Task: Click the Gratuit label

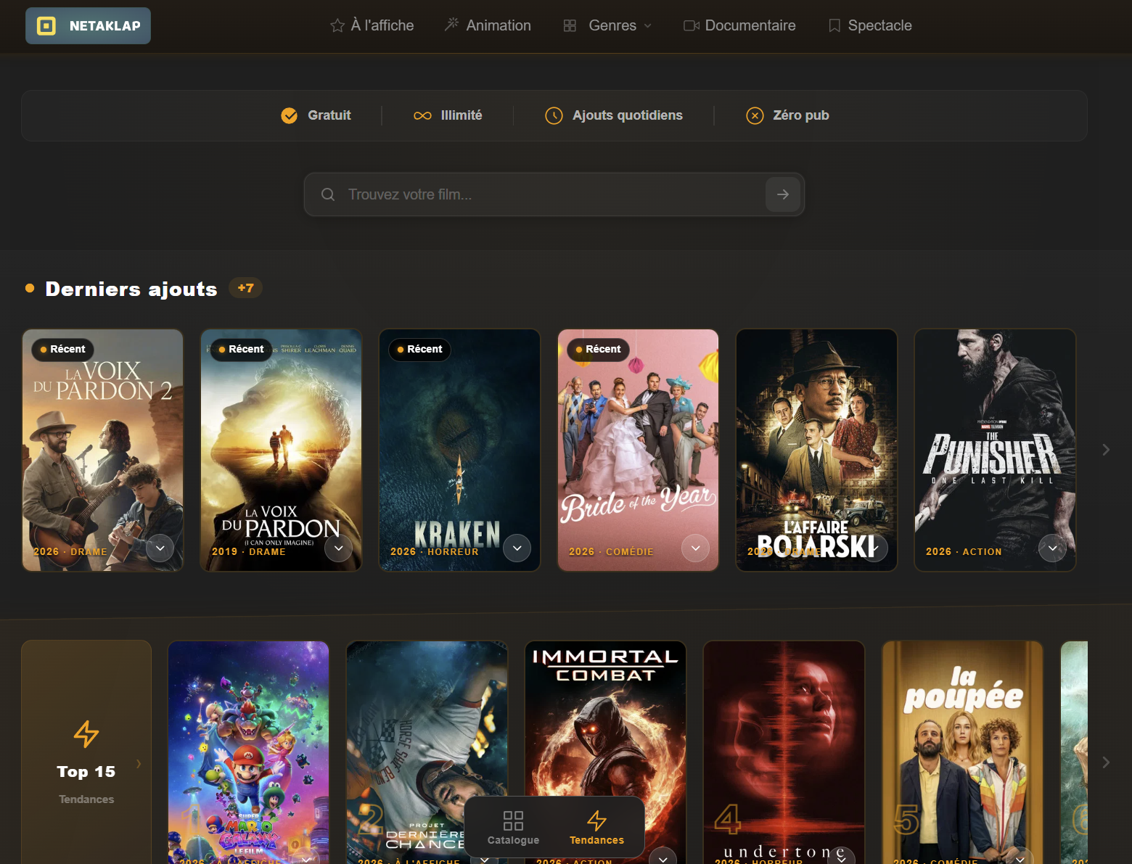Action: 329,115
